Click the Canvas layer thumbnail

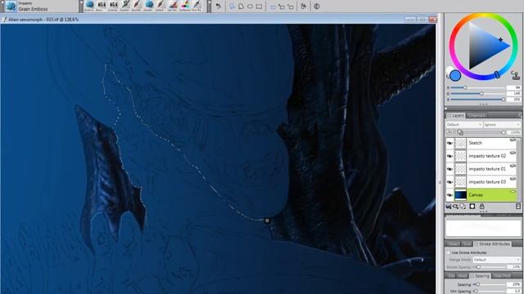460,195
